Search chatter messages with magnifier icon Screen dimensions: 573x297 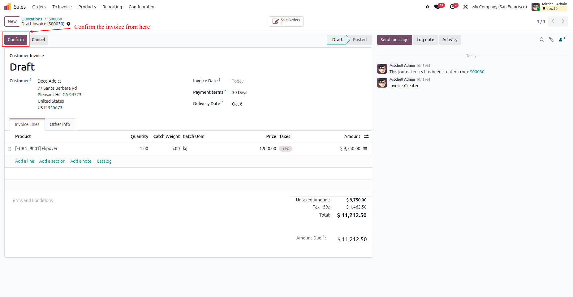(542, 40)
